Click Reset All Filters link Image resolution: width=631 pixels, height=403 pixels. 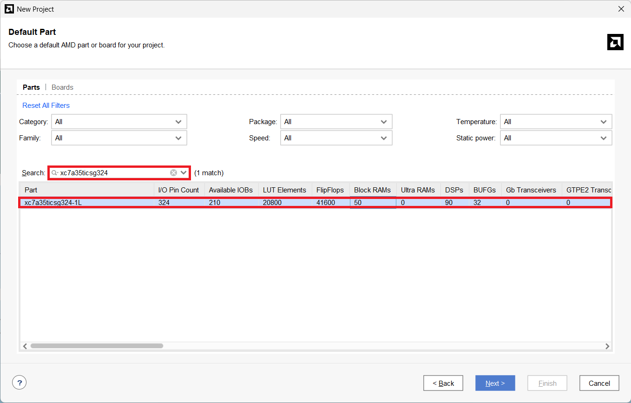tap(46, 106)
